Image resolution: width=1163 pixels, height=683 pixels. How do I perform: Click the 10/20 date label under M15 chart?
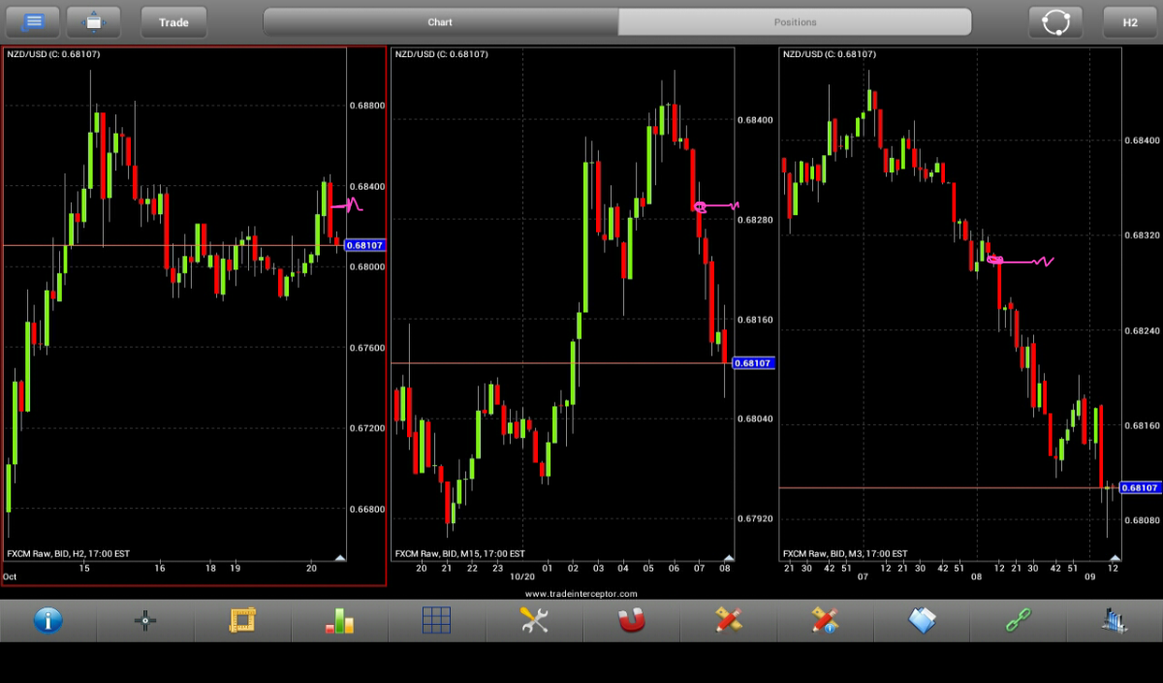(x=522, y=577)
